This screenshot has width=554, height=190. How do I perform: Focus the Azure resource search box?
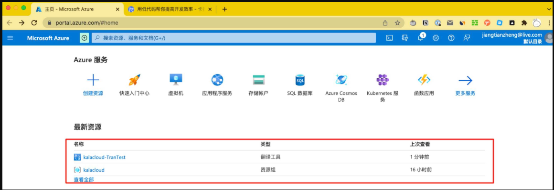(234, 38)
